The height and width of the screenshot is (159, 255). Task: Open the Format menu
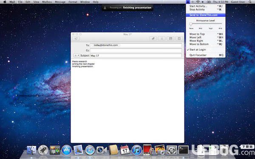point(73,2)
